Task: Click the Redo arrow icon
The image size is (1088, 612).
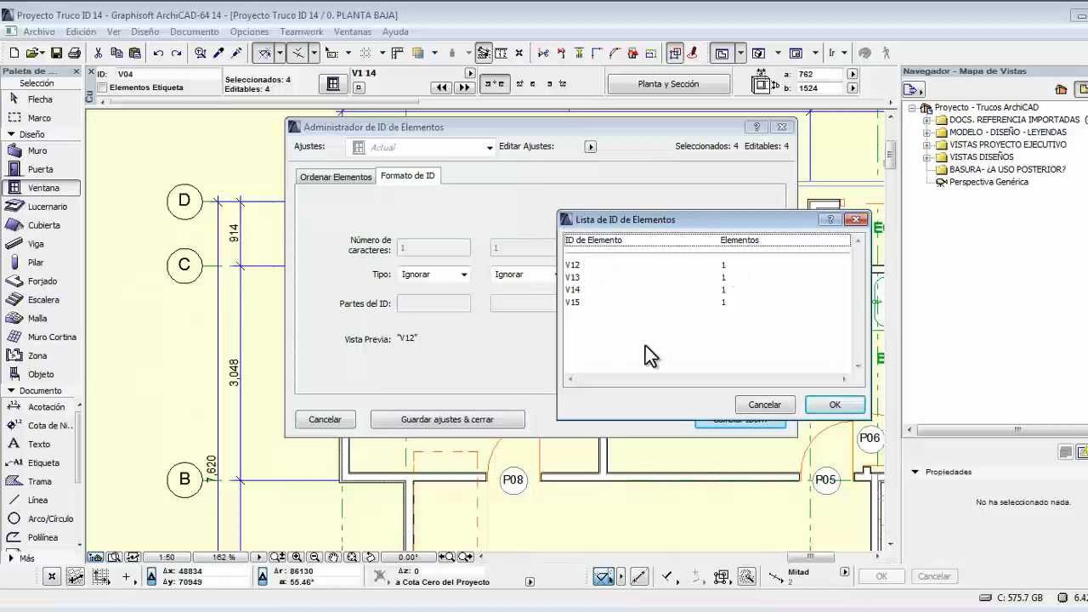Action: (176, 53)
